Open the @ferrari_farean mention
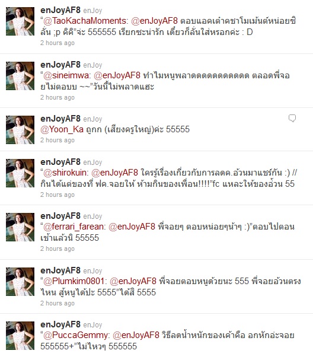313x360 pixels. [74, 227]
